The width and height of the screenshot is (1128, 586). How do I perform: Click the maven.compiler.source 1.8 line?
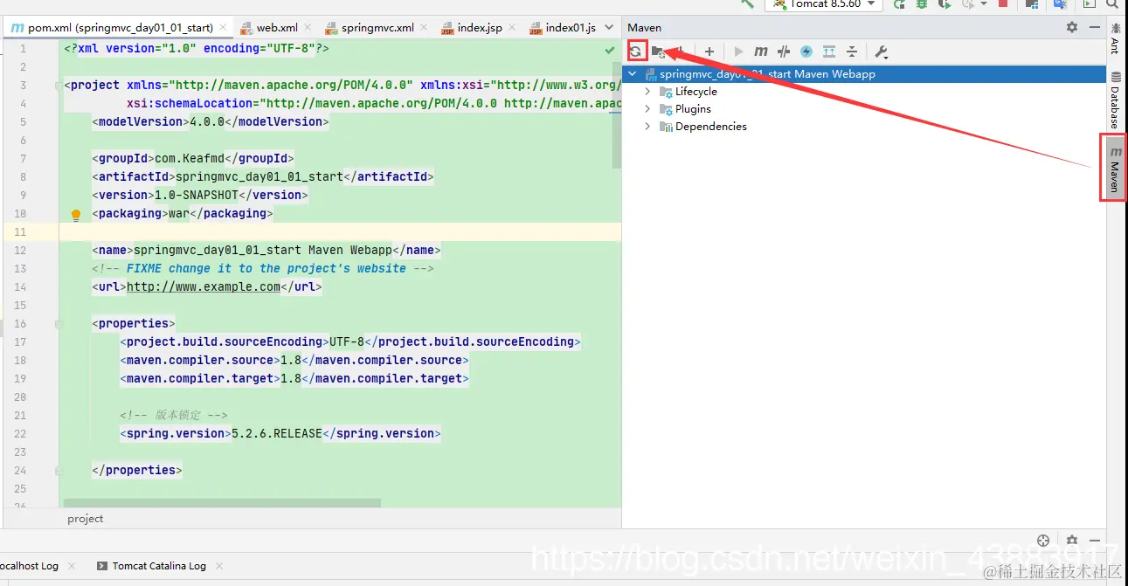pos(294,361)
